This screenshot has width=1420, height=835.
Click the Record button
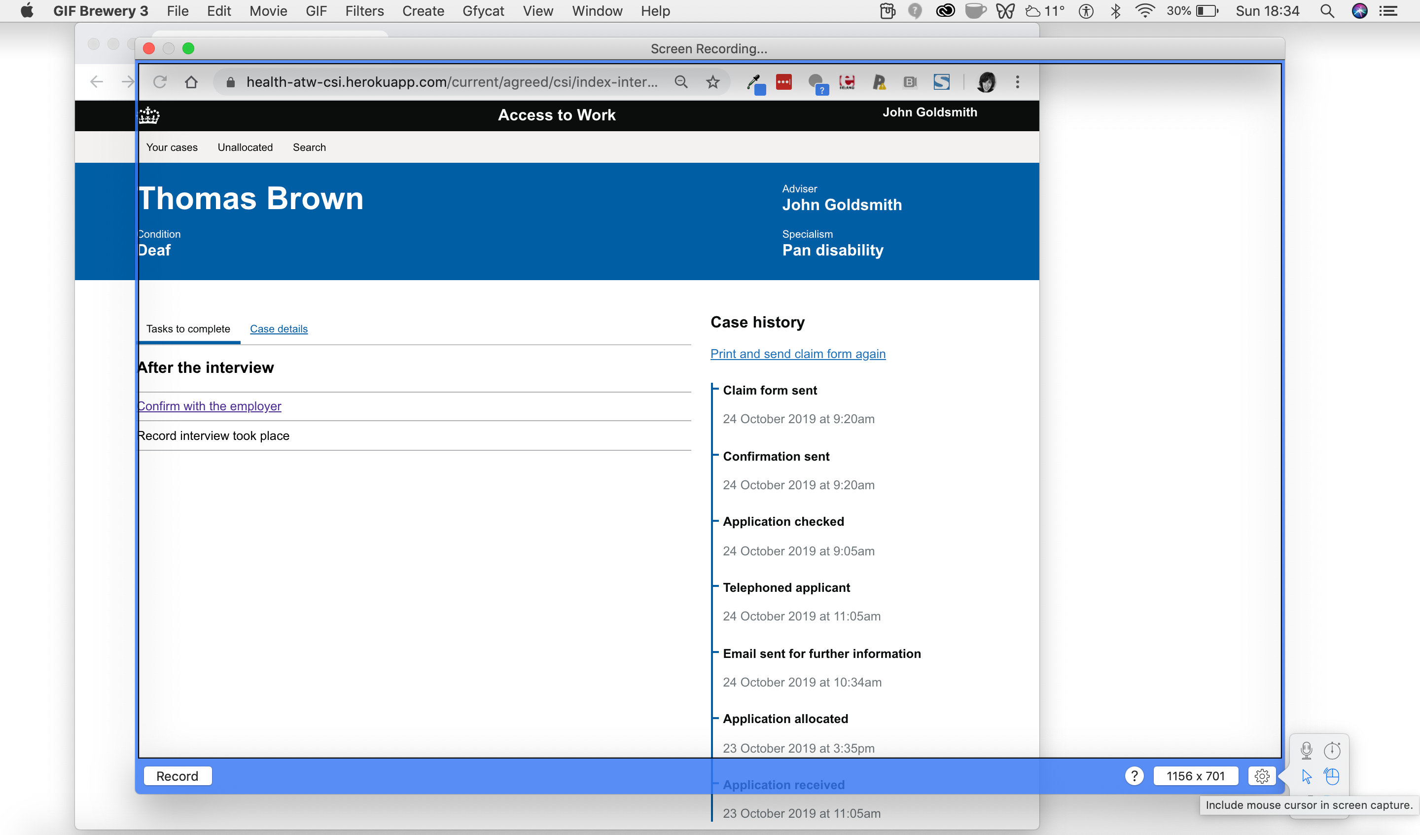(x=177, y=776)
